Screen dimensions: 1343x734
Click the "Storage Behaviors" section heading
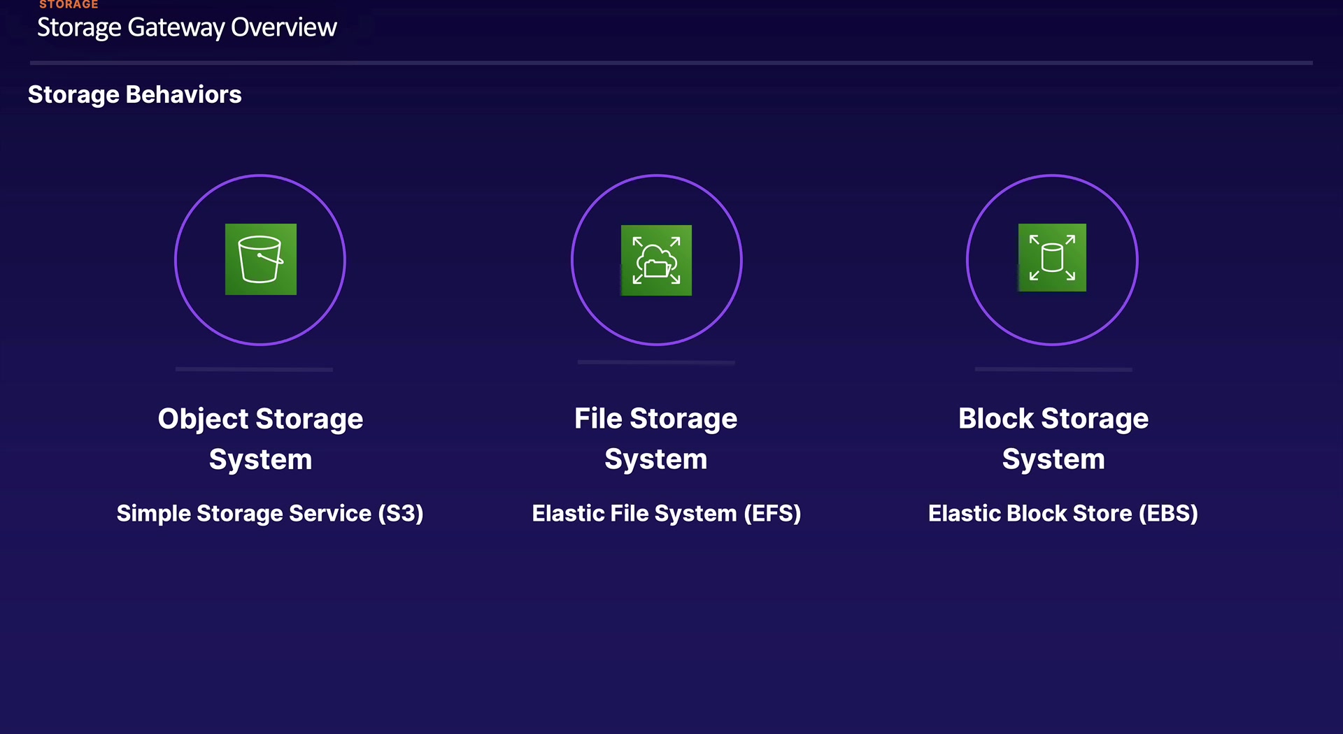[134, 95]
